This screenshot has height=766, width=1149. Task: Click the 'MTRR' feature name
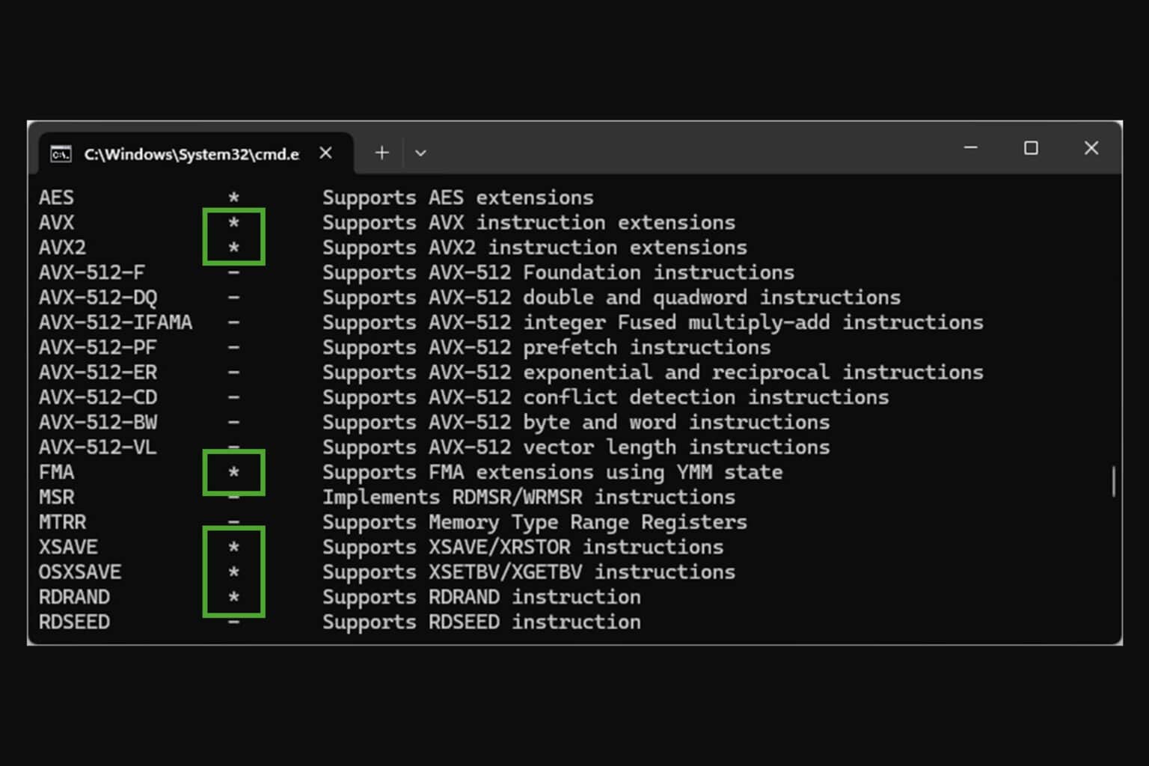[x=62, y=522]
